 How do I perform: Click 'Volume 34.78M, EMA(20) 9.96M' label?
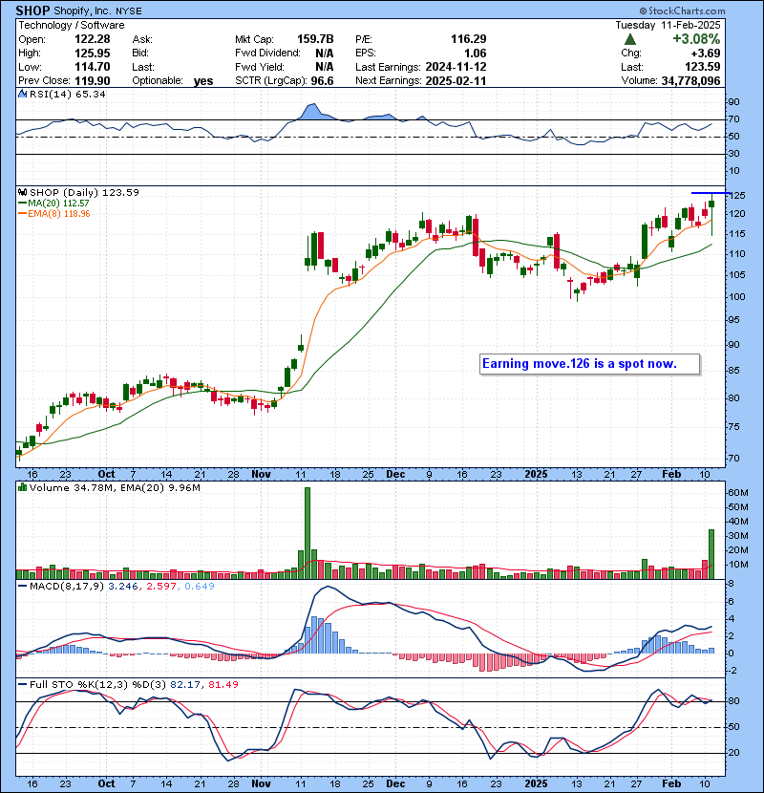coord(115,487)
